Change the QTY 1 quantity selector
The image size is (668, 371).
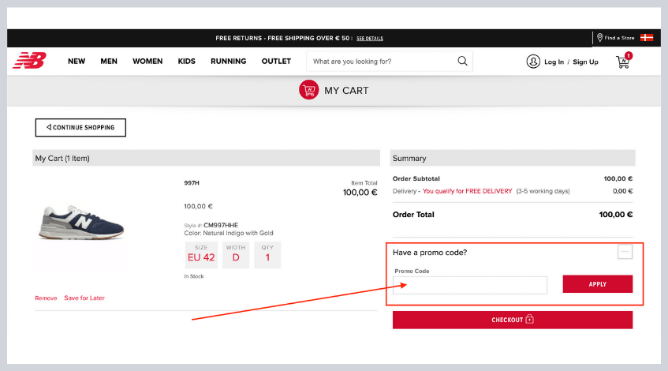(x=267, y=255)
